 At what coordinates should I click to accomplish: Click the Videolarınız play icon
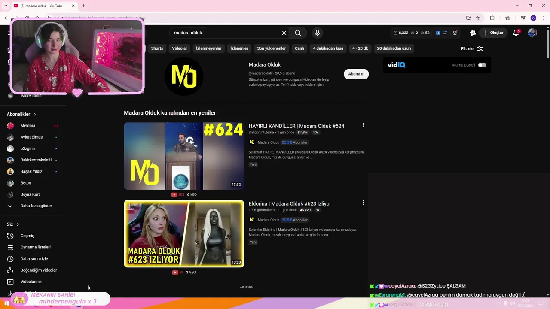pyautogui.click(x=10, y=282)
